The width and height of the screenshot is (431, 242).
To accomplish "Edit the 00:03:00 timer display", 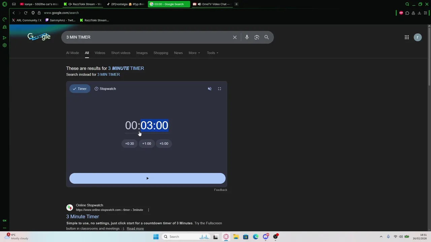I will [146, 125].
